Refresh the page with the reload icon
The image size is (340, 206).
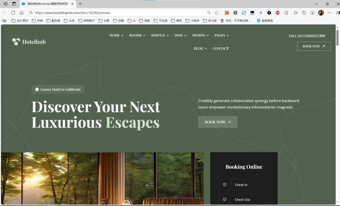pos(13,13)
